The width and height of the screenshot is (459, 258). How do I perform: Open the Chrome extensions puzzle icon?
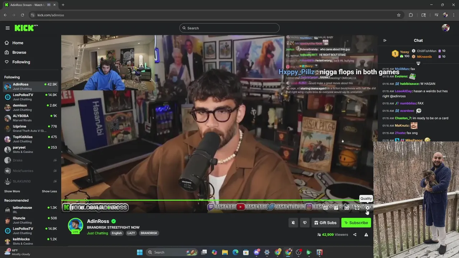411,15
